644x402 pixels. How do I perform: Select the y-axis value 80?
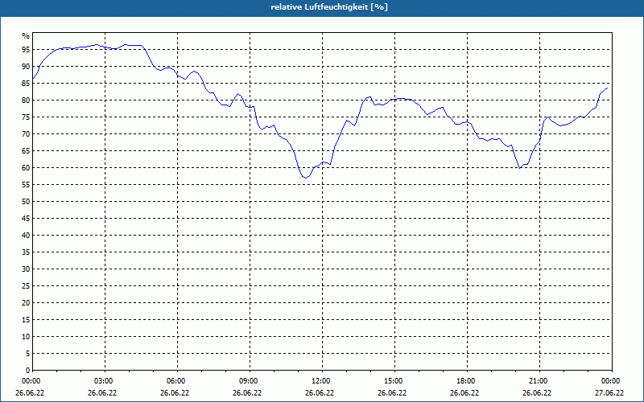tap(26, 100)
